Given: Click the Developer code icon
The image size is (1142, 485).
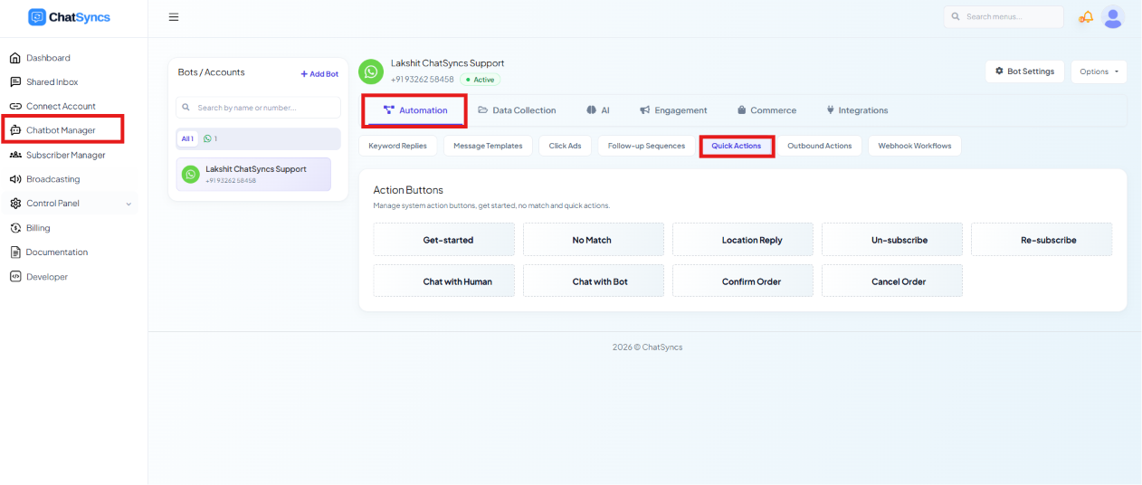Looking at the screenshot, I should pos(15,277).
